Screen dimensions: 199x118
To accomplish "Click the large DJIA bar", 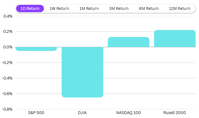I will [x=82, y=72].
